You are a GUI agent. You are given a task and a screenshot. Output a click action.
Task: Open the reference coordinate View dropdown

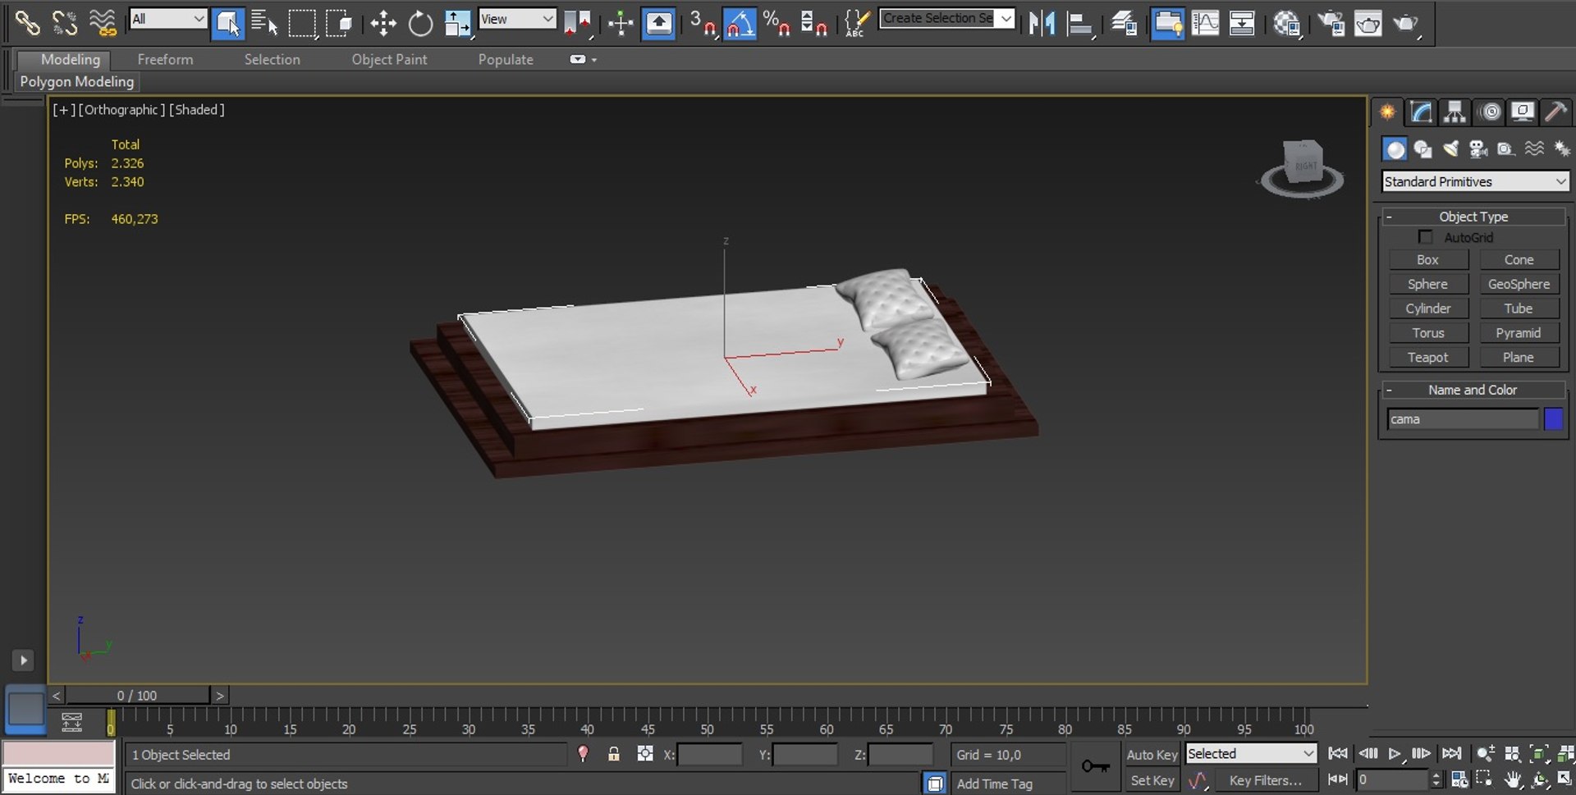pos(517,19)
